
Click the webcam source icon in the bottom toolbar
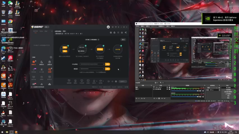coord(75,81)
